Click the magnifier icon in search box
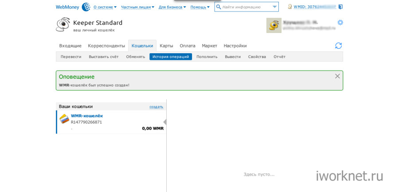This screenshot has height=192, width=399. click(219, 7)
